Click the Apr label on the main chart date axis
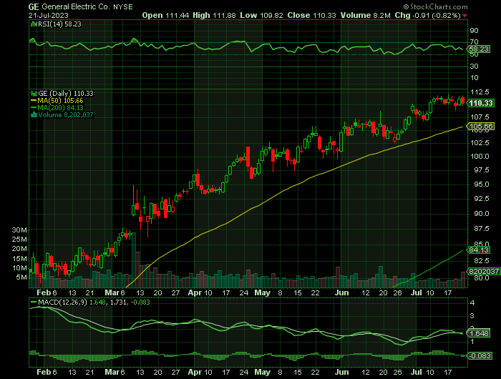The image size is (501, 379). pyautogui.click(x=195, y=292)
